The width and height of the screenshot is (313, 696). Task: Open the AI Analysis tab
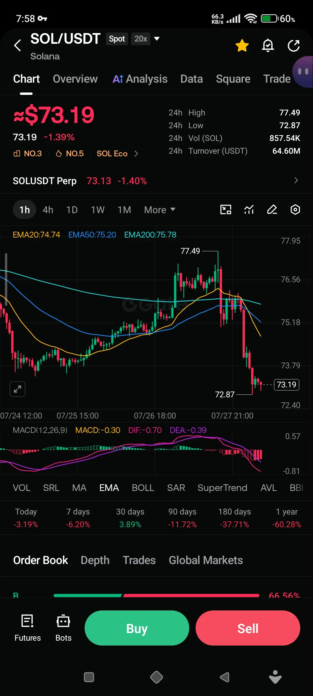pos(140,79)
